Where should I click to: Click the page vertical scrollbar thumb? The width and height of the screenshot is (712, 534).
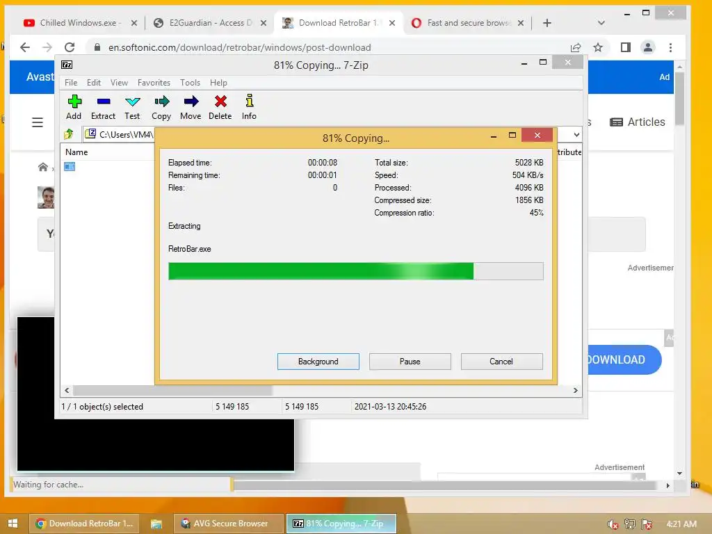(679, 97)
